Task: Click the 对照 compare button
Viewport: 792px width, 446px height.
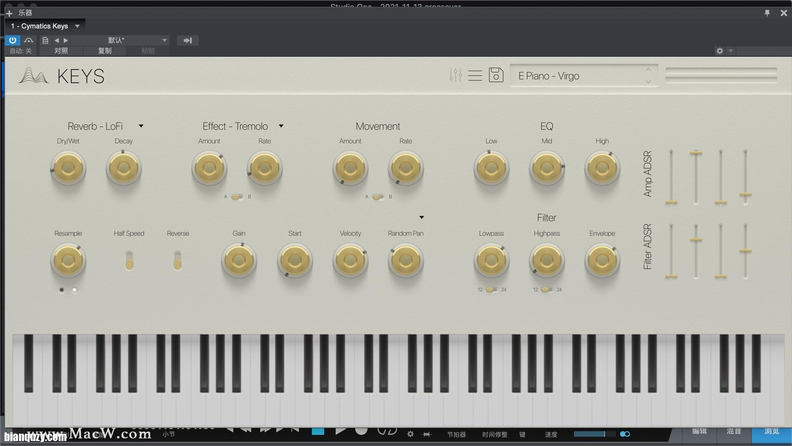Action: point(61,51)
